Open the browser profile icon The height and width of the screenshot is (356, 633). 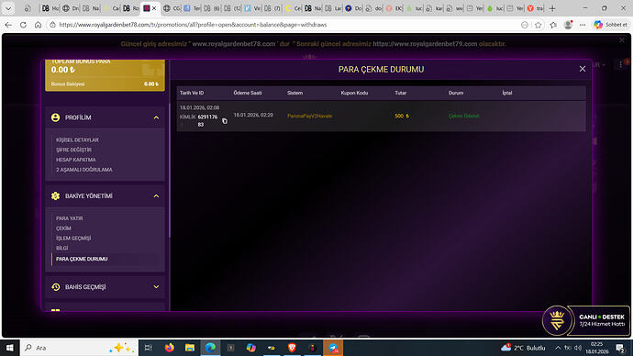tap(568, 25)
